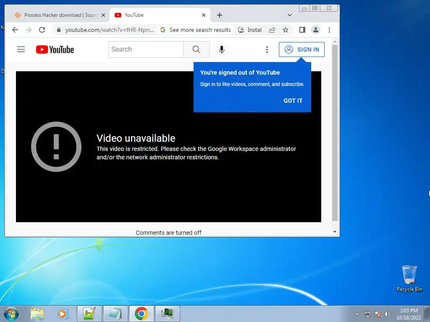Minimize the Chrome window
This screenshot has height=322, width=430.
click(x=304, y=8)
